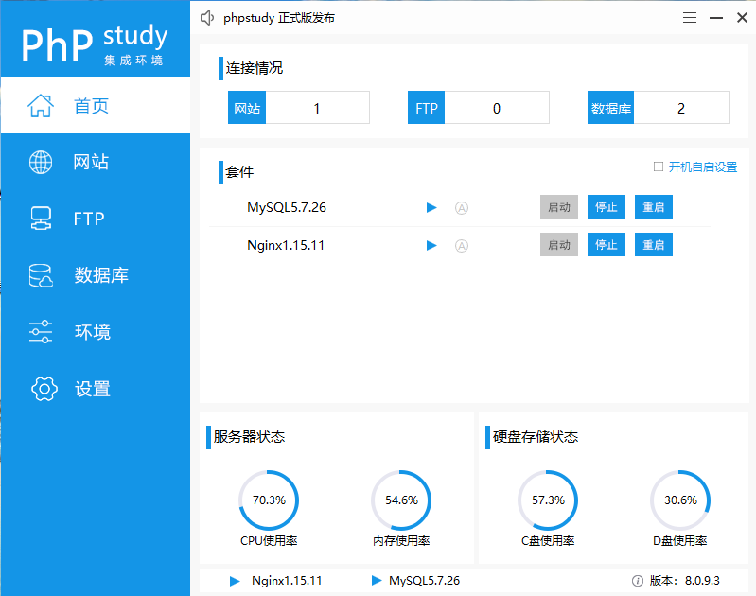Viewport: 756px width, 596px height.
Task: Click the sliders icon for 环境
Action: coord(41,332)
